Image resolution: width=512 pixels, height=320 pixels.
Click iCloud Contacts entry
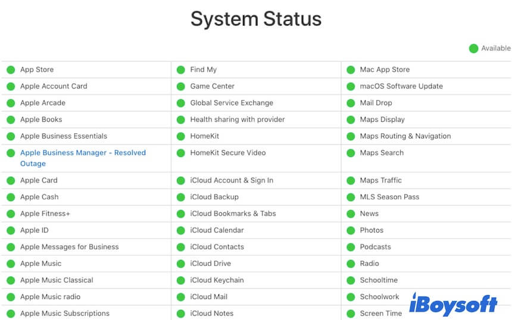pyautogui.click(x=217, y=247)
